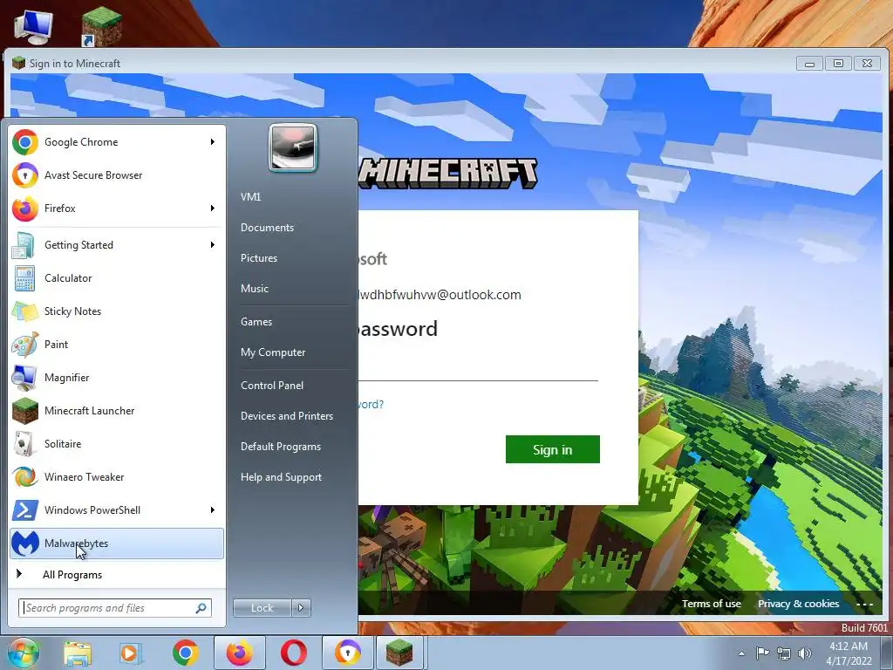Click the Windows Start orb
Viewport: 893px width, 670px height.
23,653
